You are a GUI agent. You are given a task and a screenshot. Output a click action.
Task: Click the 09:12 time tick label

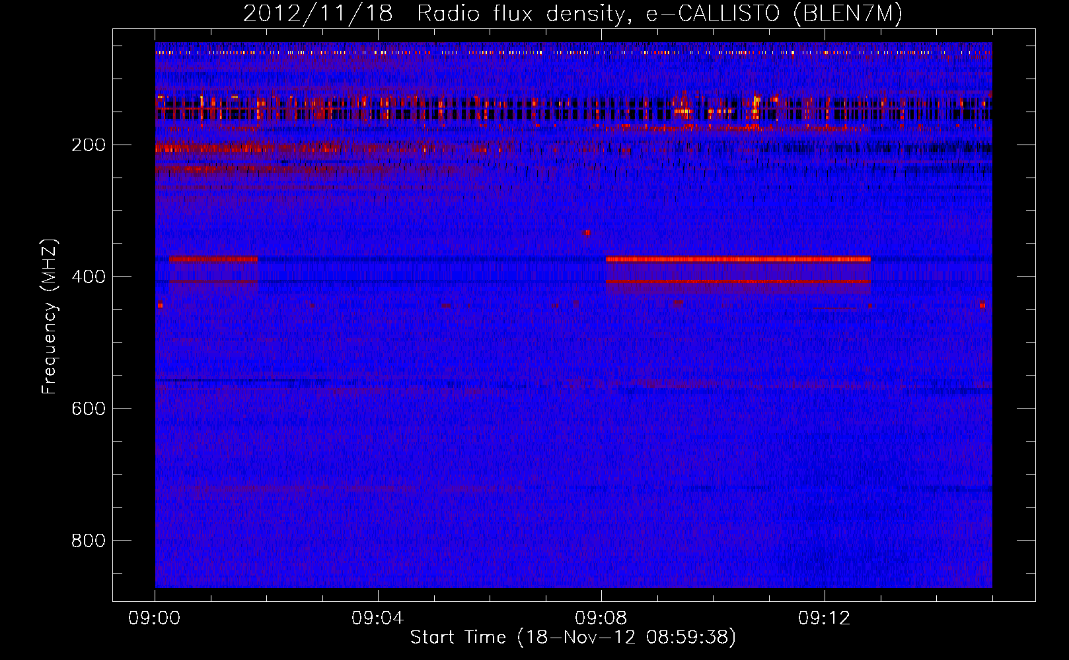click(825, 618)
